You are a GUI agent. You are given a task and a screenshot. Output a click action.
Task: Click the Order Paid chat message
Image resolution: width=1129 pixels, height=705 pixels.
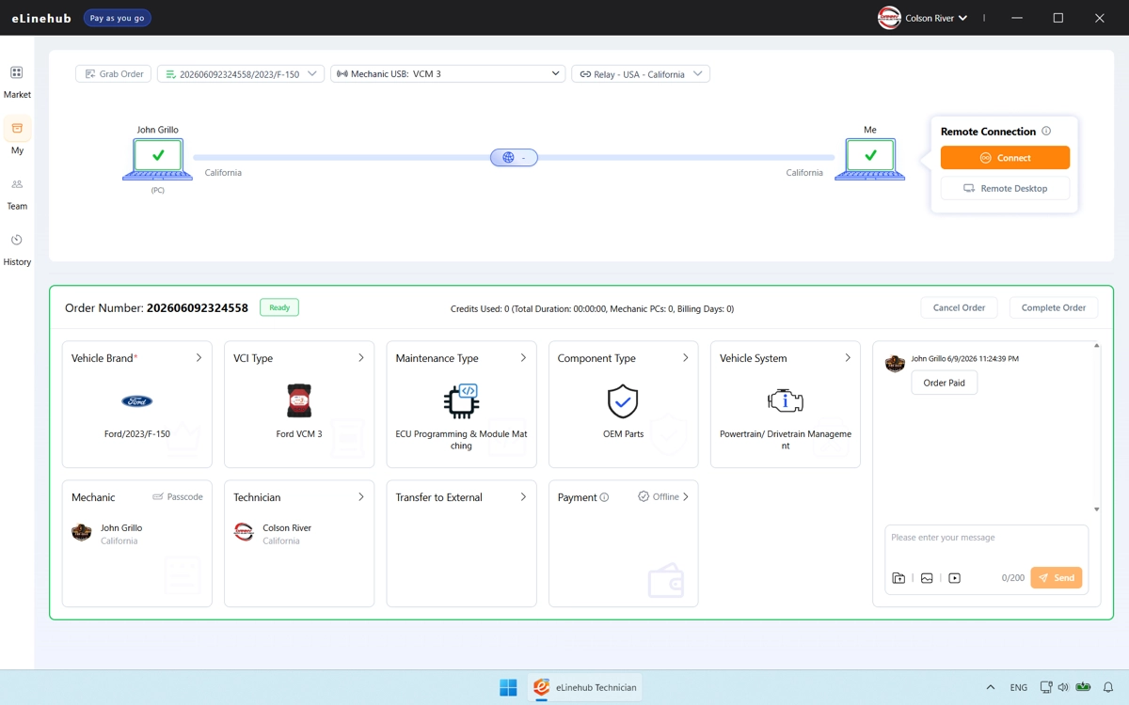pyautogui.click(x=945, y=383)
